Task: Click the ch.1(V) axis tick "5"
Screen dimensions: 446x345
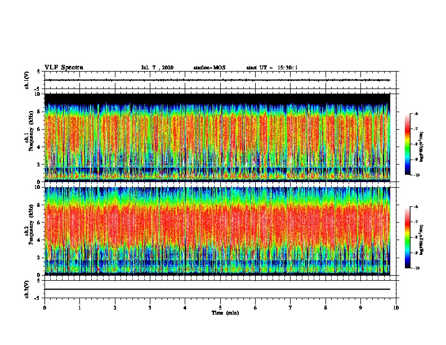Action: 38,72
